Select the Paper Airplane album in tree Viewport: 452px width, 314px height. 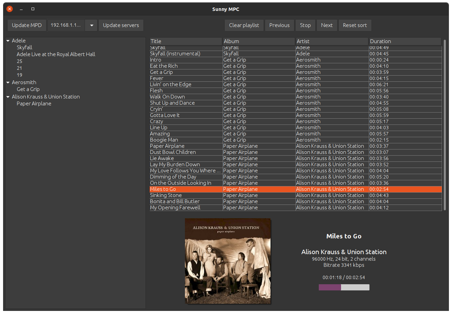[34, 104]
